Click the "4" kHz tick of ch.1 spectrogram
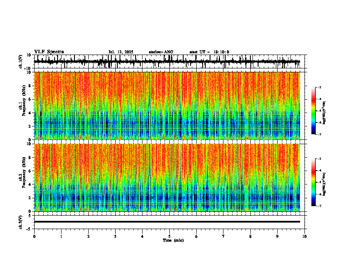The image size is (343, 265). [x=30, y=113]
